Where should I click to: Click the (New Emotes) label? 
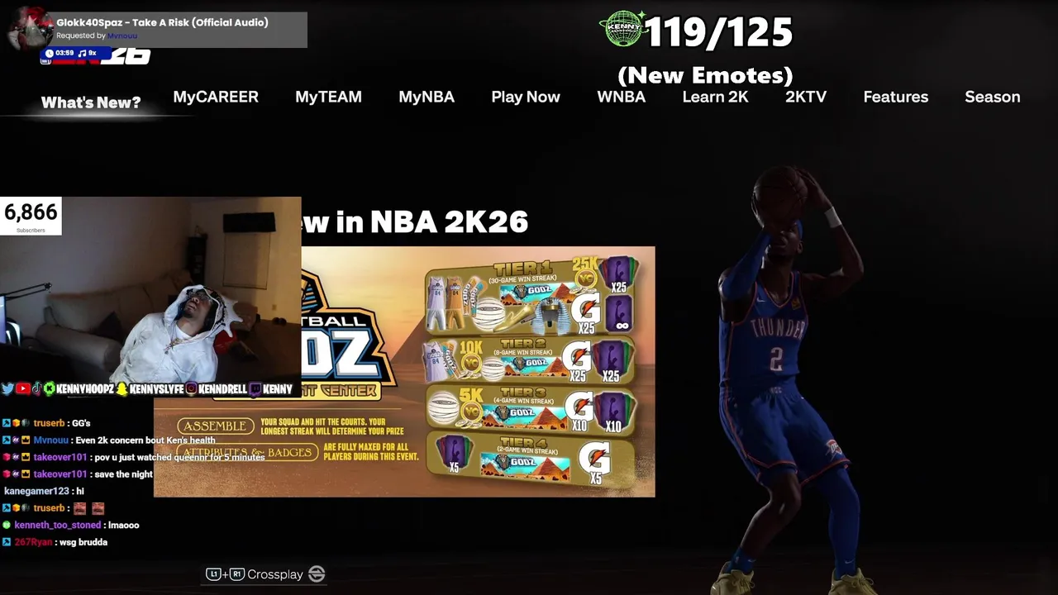(705, 75)
